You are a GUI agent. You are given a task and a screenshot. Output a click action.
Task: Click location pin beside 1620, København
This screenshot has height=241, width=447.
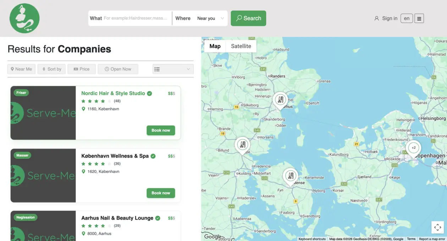(83, 172)
